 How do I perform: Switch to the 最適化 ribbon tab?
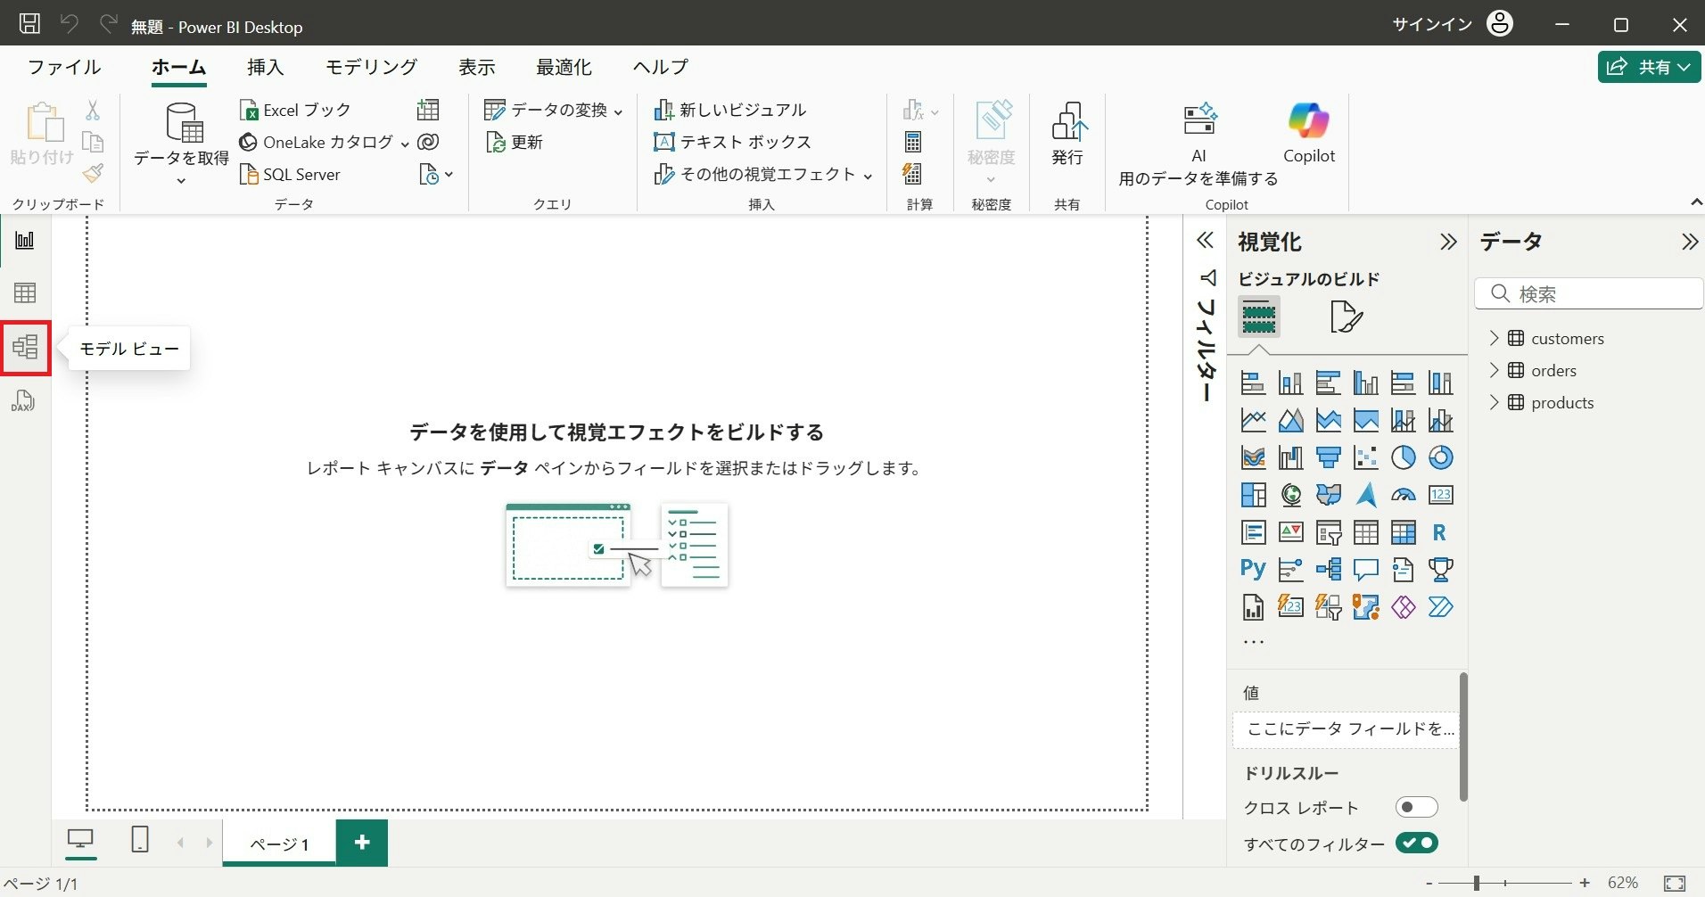pos(564,67)
